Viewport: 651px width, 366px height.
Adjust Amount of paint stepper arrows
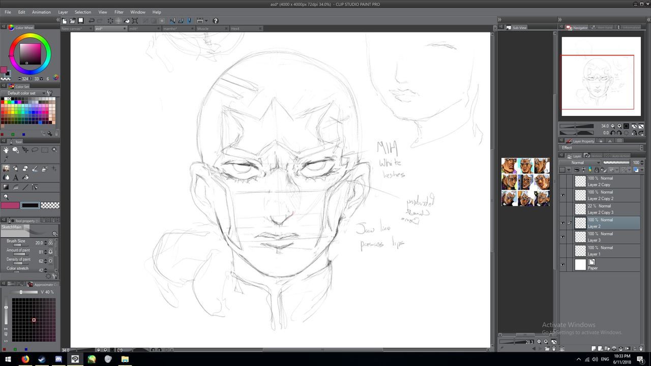point(46,252)
